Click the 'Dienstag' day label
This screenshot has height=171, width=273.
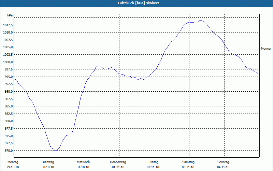pos(48,162)
